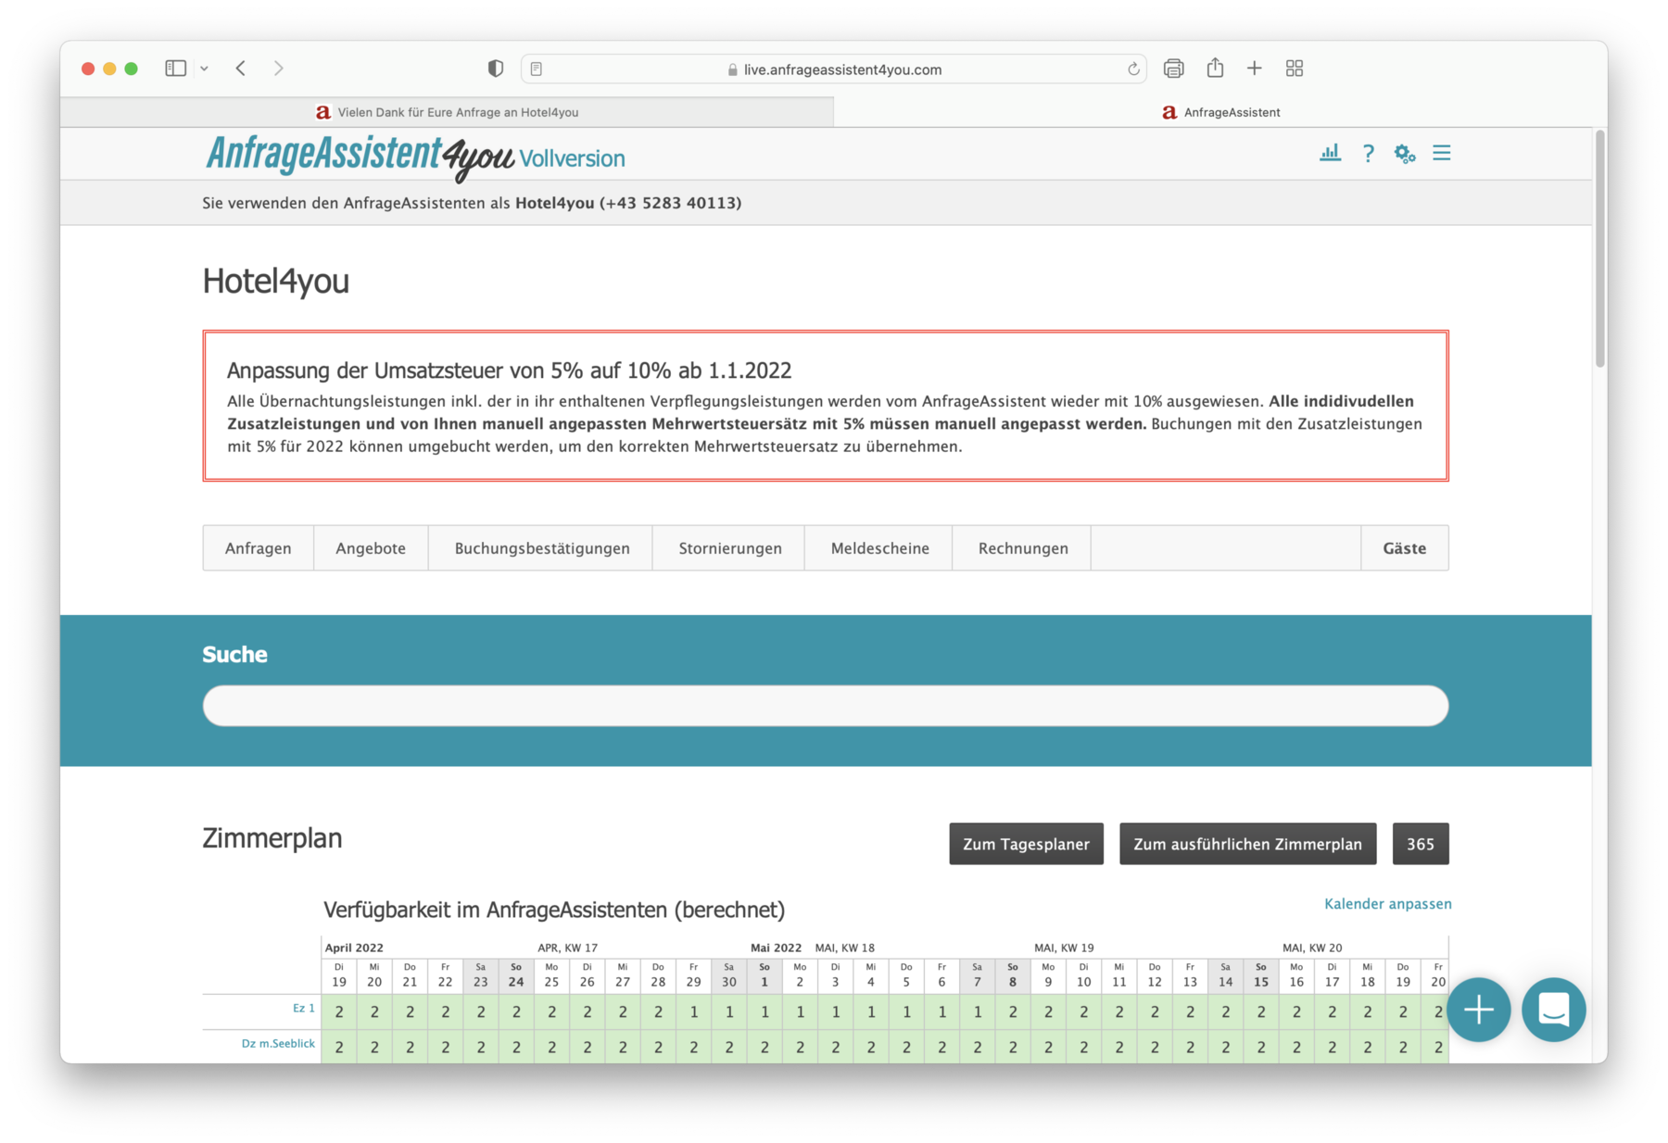This screenshot has height=1143, width=1668.
Task: Open the Gäste tab
Action: pyautogui.click(x=1405, y=548)
